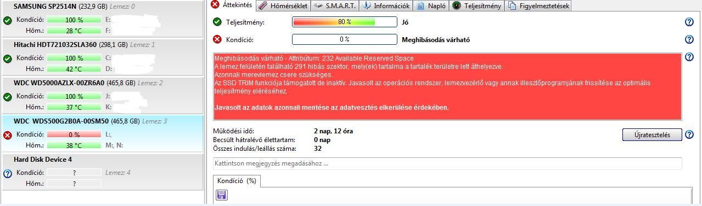The image size is (702, 206).
Task: Click the 0 % condition bar in the overview
Action: [x=344, y=39]
